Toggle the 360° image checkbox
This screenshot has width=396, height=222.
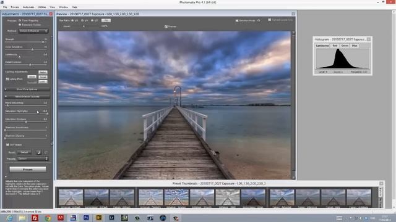(7, 145)
